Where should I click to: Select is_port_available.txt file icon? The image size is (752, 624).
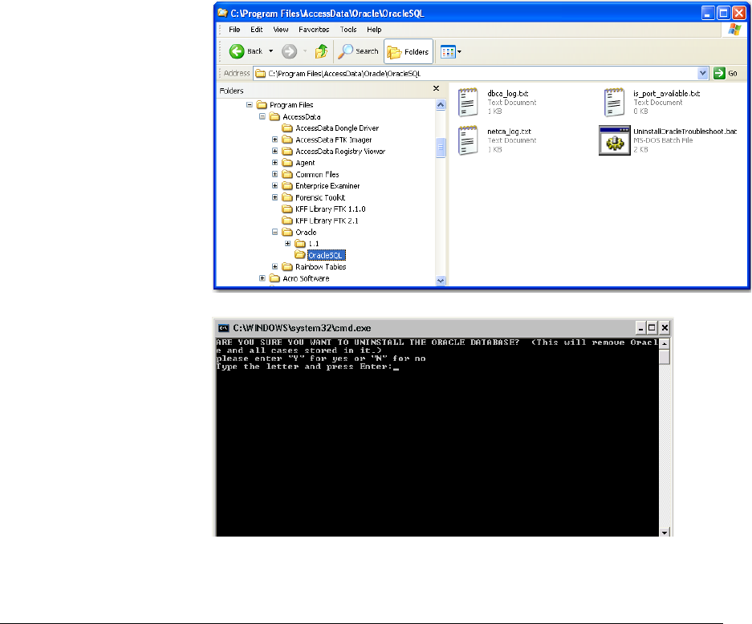pos(614,102)
